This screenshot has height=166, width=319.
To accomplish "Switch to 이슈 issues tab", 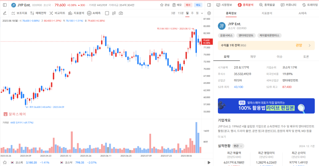I will [279, 57].
